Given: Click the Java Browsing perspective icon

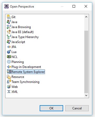Looking at the screenshot, I should [9, 27].
